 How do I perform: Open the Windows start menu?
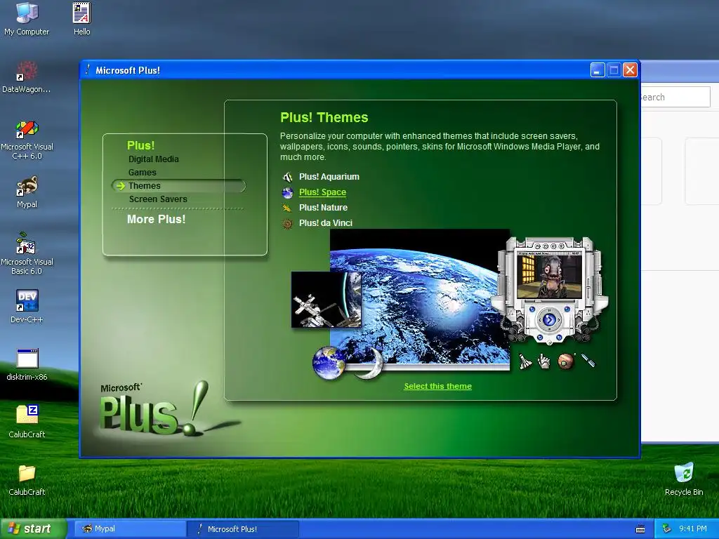(x=33, y=528)
